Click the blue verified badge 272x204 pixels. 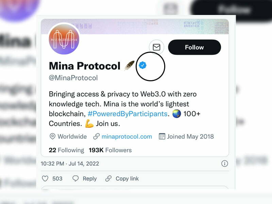[143, 65]
